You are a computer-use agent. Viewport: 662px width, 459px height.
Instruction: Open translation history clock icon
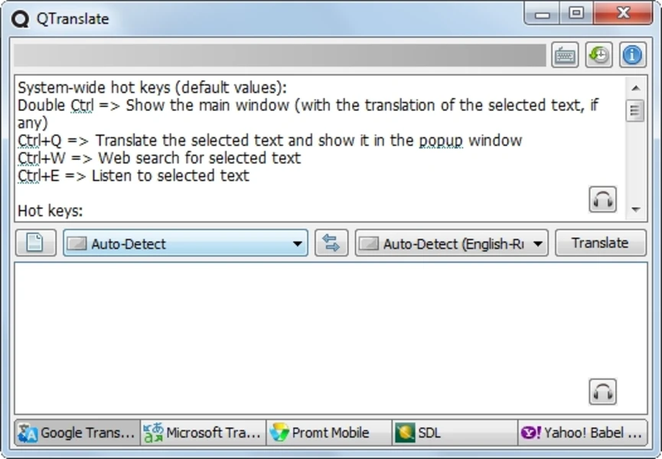(x=598, y=55)
